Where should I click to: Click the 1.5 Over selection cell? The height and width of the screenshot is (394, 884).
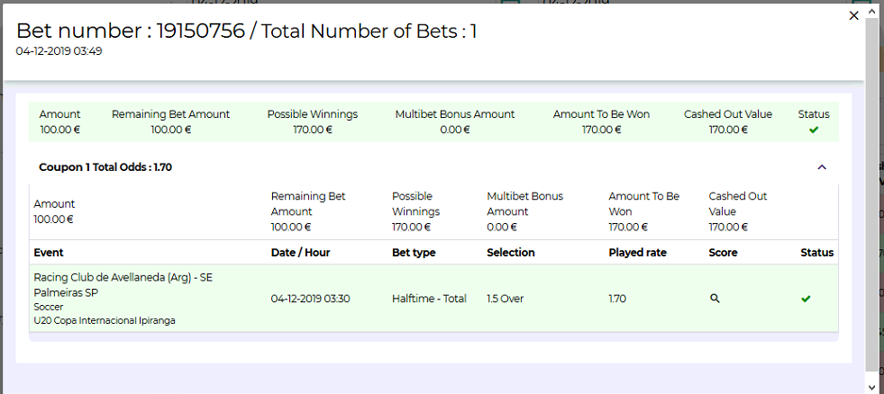tap(506, 299)
